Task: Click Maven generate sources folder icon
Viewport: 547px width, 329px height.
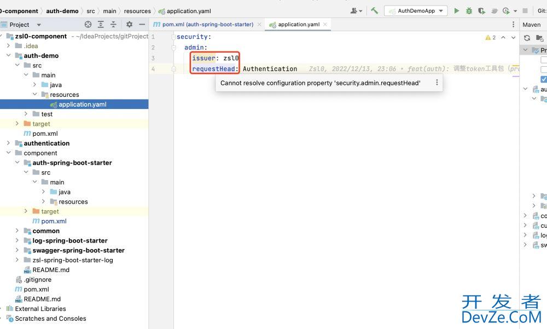Action: [540, 38]
